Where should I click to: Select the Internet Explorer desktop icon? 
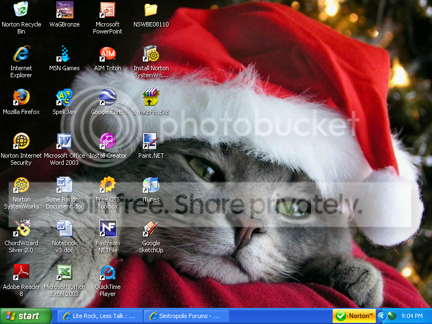[x=21, y=53]
